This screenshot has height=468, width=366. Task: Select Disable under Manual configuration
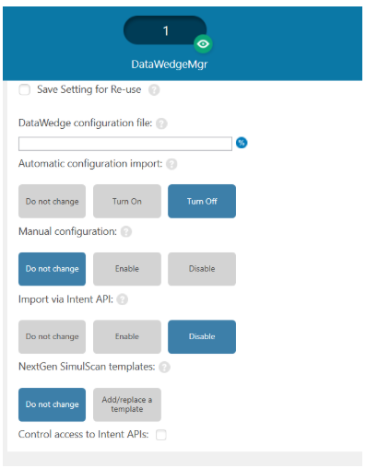tap(202, 269)
